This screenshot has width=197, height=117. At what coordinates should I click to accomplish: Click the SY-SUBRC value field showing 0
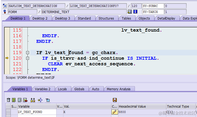(175, 6)
